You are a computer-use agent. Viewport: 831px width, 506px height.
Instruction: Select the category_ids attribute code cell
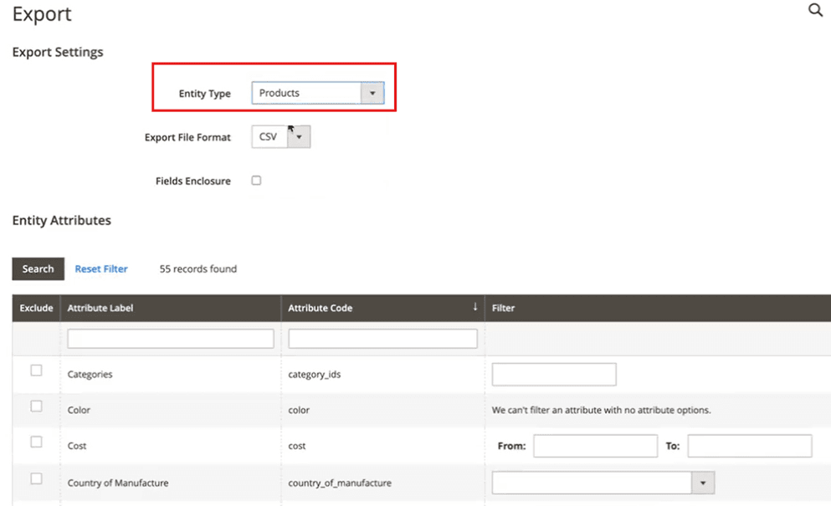(x=315, y=375)
